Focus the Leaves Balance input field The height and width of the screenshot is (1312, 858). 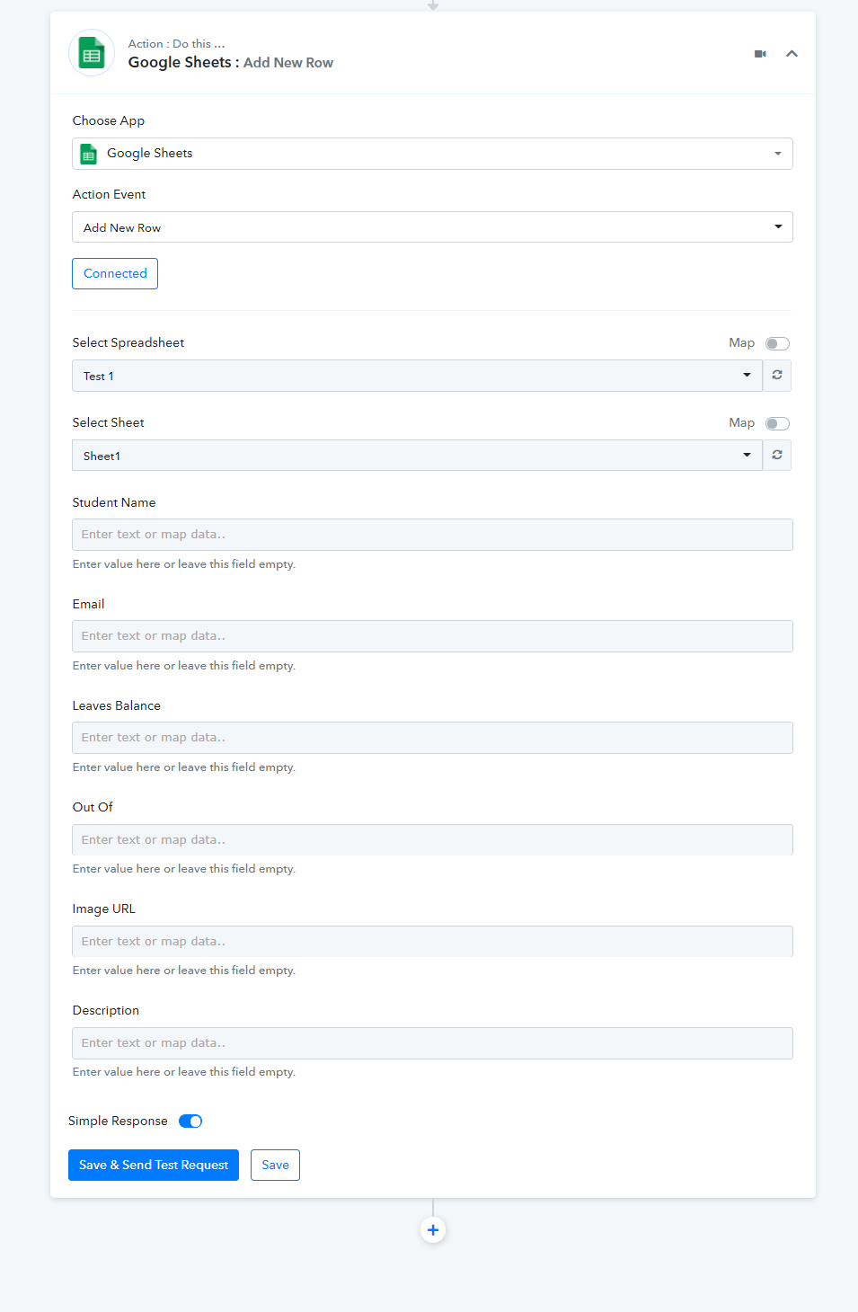click(432, 738)
